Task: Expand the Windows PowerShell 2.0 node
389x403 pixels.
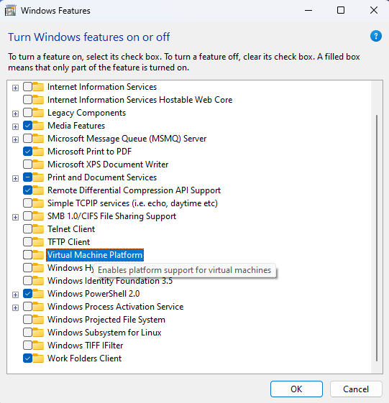Action: [x=15, y=295]
